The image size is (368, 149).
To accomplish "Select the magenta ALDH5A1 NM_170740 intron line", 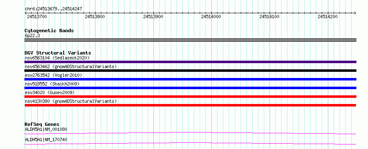I will point(190,143).
